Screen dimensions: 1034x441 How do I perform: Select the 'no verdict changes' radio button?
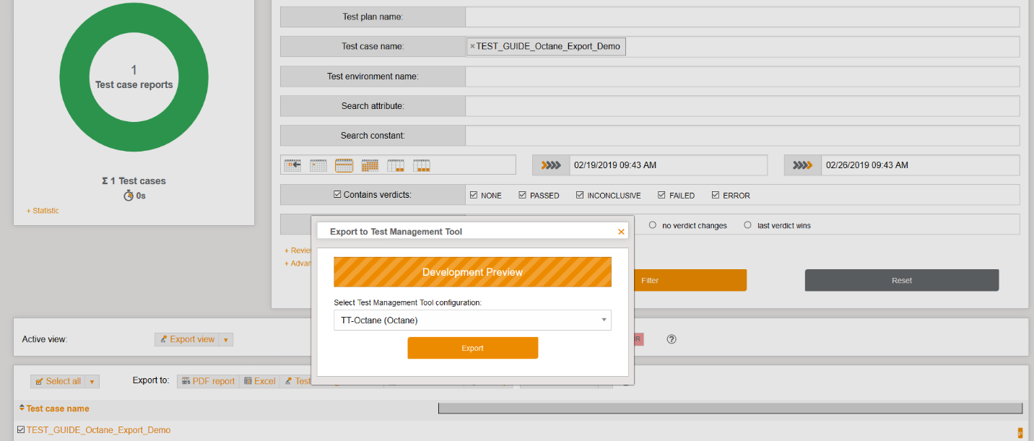point(653,225)
